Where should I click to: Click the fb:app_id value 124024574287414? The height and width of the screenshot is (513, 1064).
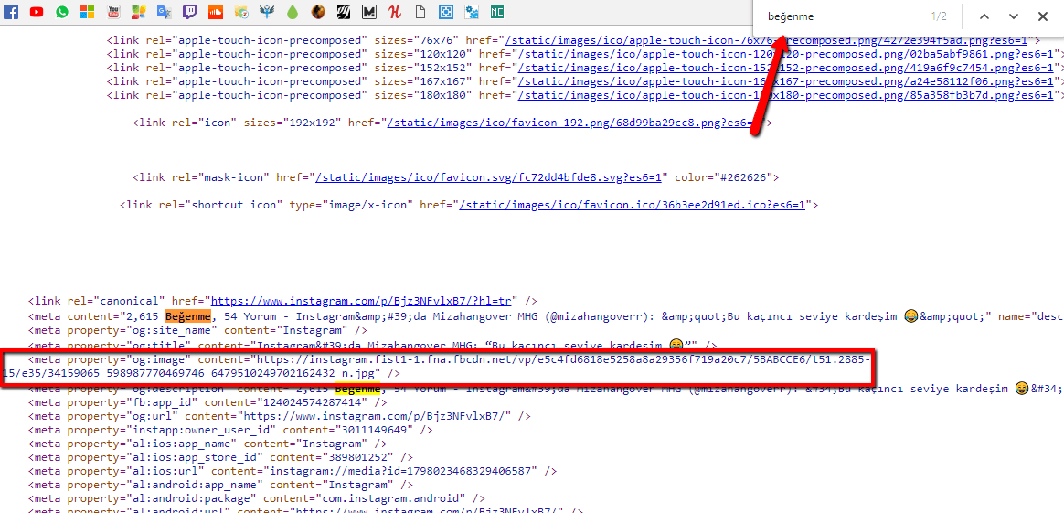tap(303, 402)
